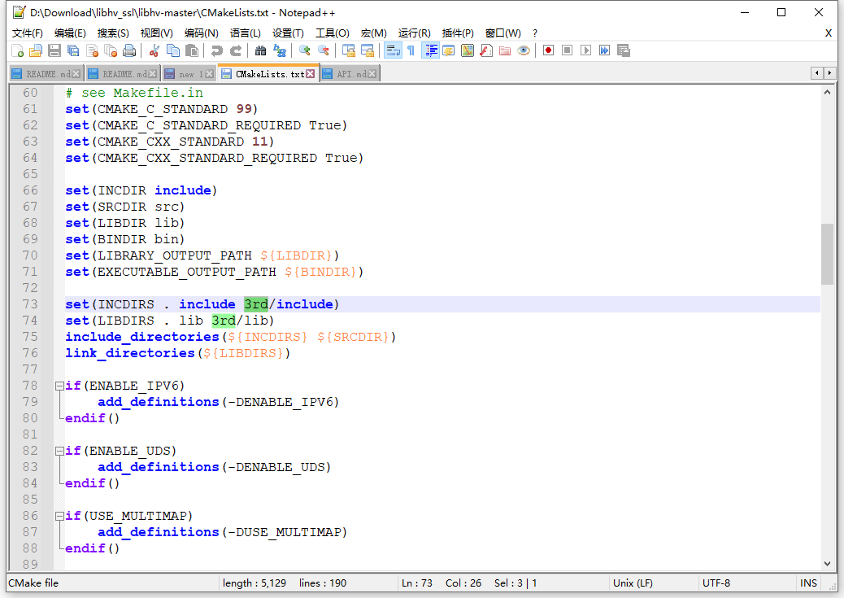Collapse the if(USE_MULTIMAP) block
The height and width of the screenshot is (598, 844).
pos(61,516)
